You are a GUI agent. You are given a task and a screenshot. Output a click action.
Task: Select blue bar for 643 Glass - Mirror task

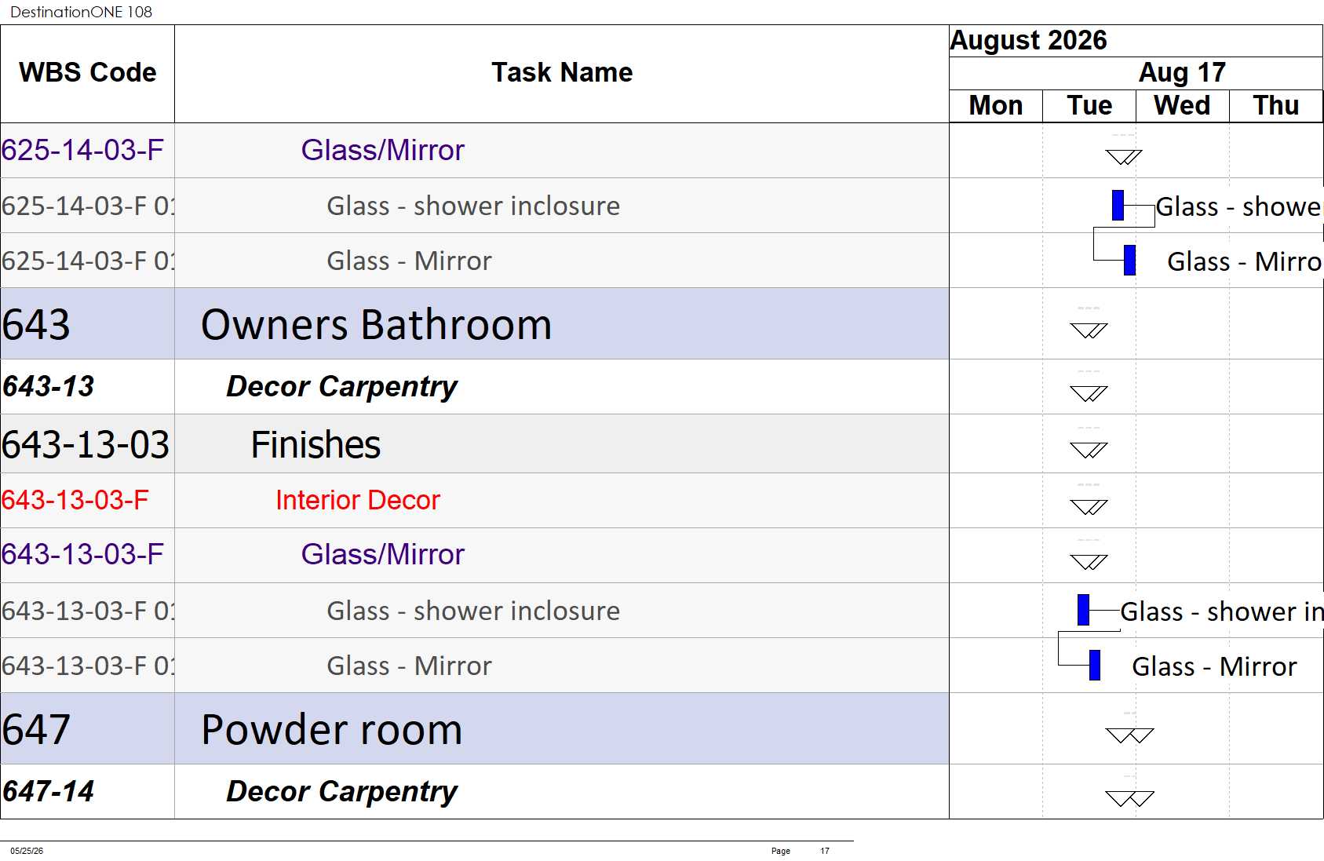[1094, 665]
